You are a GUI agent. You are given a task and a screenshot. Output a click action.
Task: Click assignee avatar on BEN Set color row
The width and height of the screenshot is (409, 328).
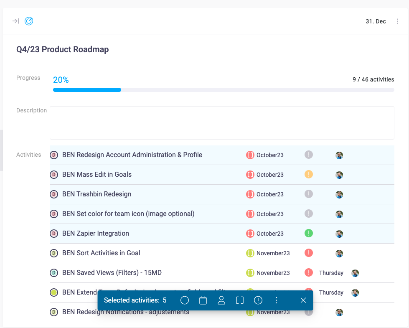click(339, 214)
